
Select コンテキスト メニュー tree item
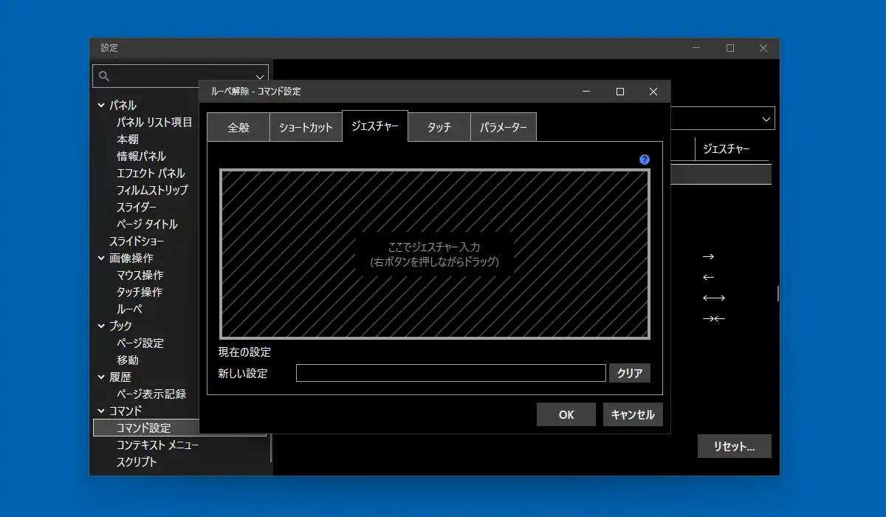point(157,445)
